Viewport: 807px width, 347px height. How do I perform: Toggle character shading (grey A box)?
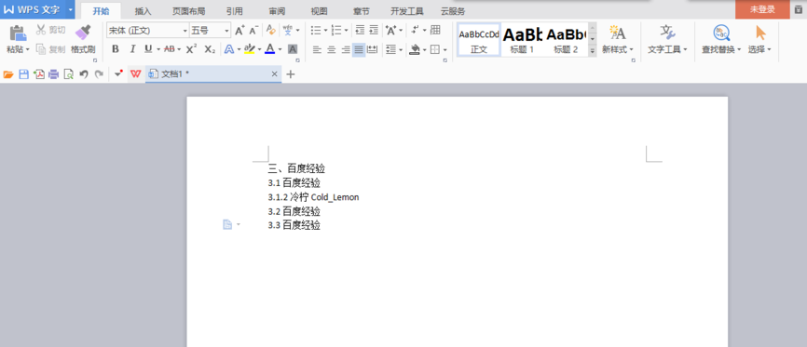[x=293, y=49]
